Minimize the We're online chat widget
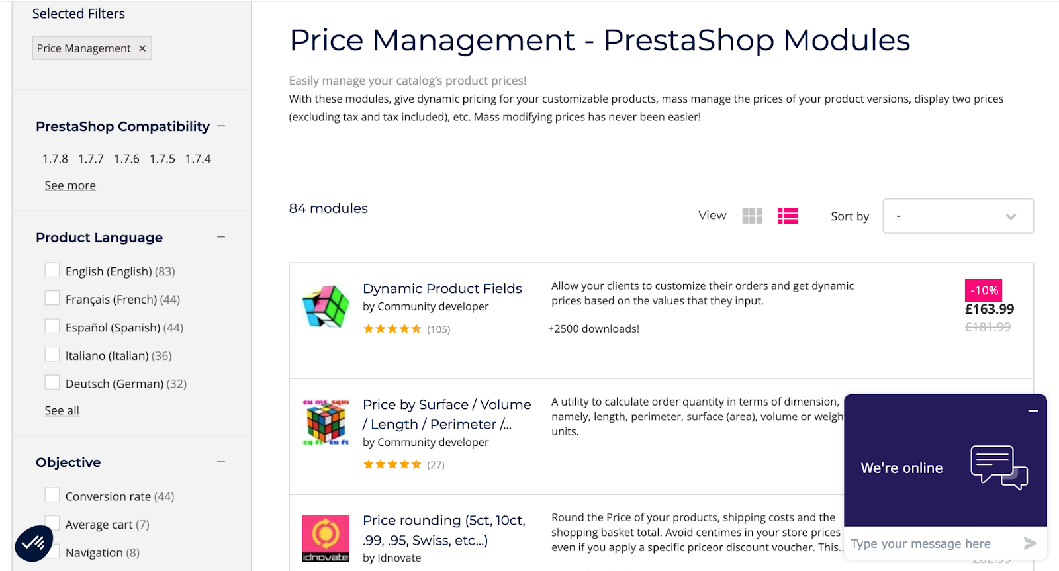Screen dimensions: 1059x571 tap(1033, 411)
